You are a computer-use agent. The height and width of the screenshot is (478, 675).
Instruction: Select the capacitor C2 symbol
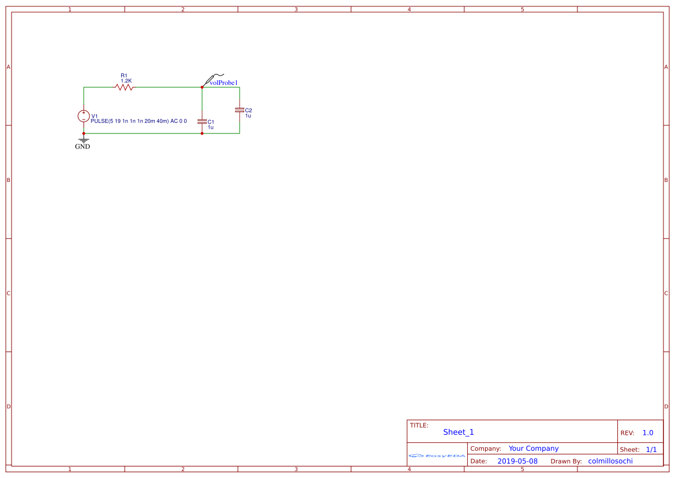coord(240,110)
